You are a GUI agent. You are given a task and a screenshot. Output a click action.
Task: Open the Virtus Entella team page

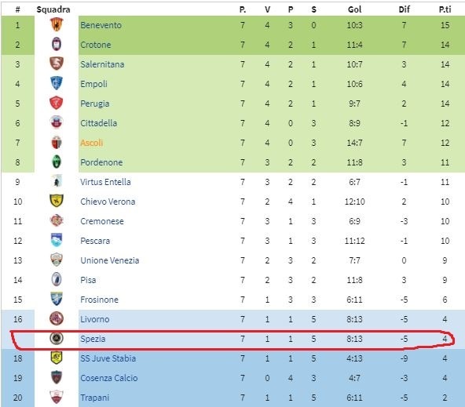(x=105, y=182)
